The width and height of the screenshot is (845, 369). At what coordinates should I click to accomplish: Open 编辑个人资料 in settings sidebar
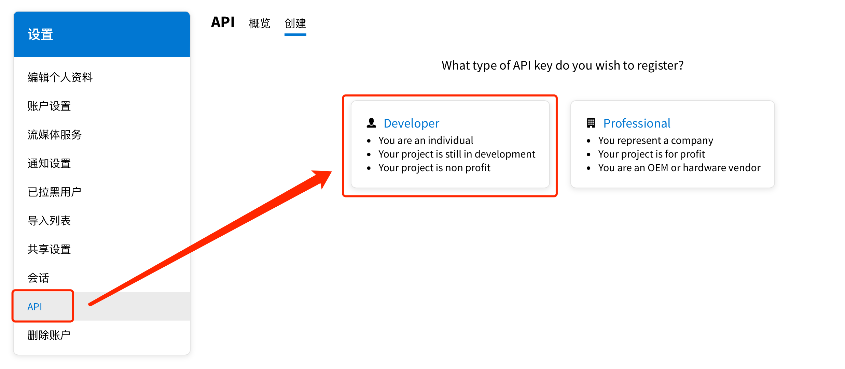(x=60, y=77)
